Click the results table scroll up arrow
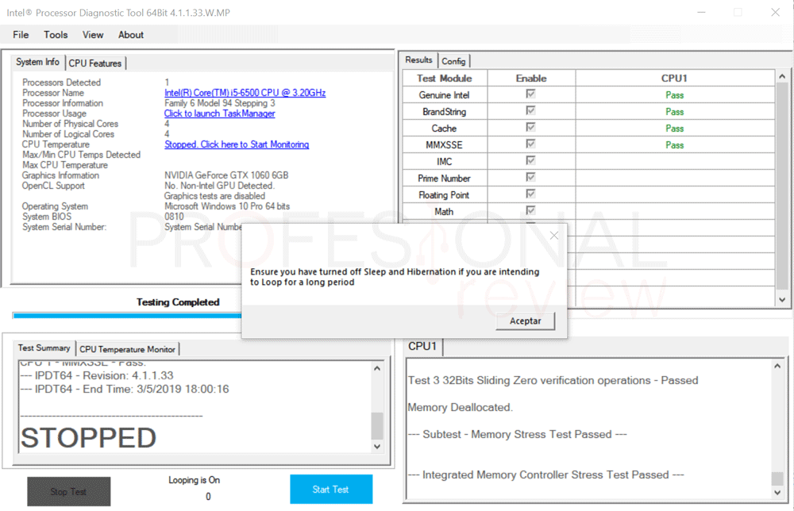Image resolution: width=794 pixels, height=511 pixels. [x=782, y=76]
